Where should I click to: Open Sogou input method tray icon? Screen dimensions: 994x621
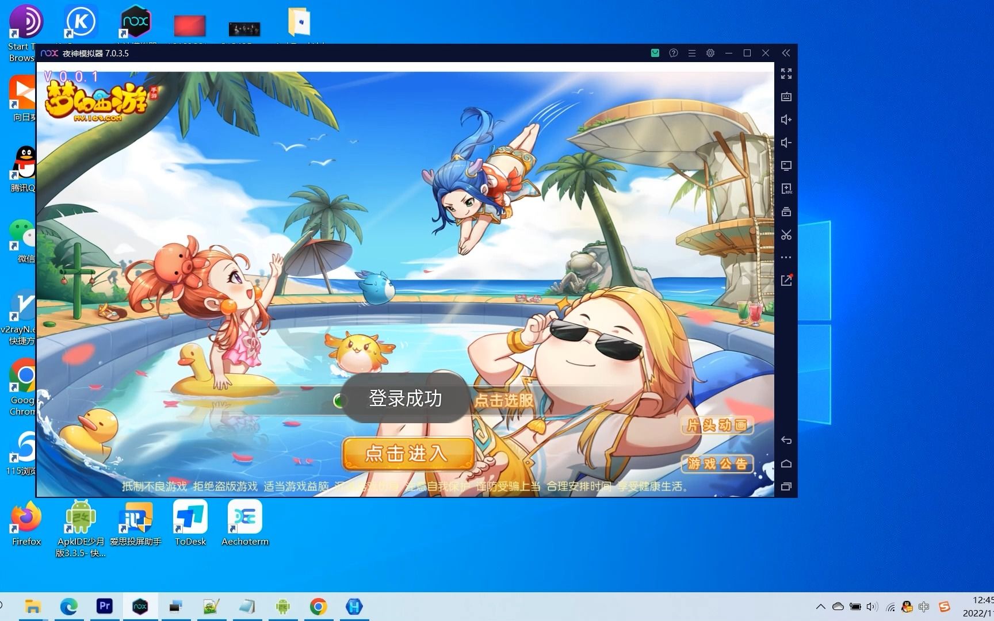[945, 607]
